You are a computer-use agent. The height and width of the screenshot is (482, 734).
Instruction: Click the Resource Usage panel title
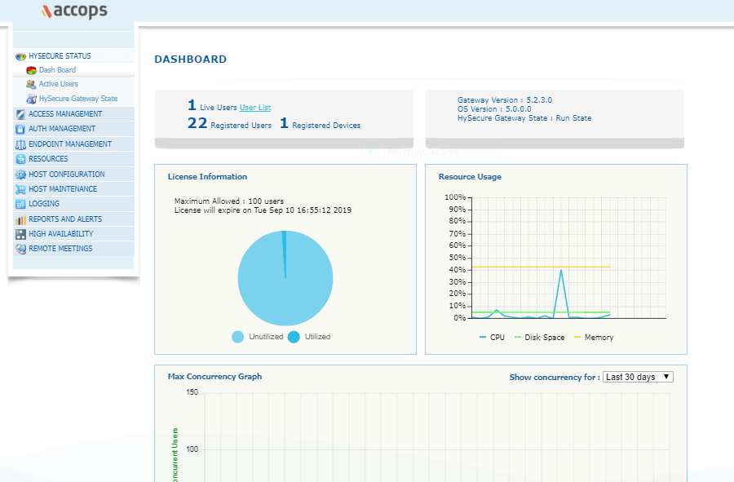[470, 177]
